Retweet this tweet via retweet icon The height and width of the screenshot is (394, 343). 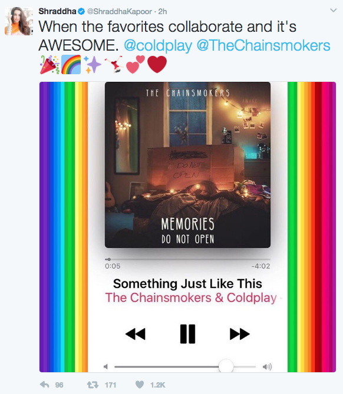click(93, 385)
